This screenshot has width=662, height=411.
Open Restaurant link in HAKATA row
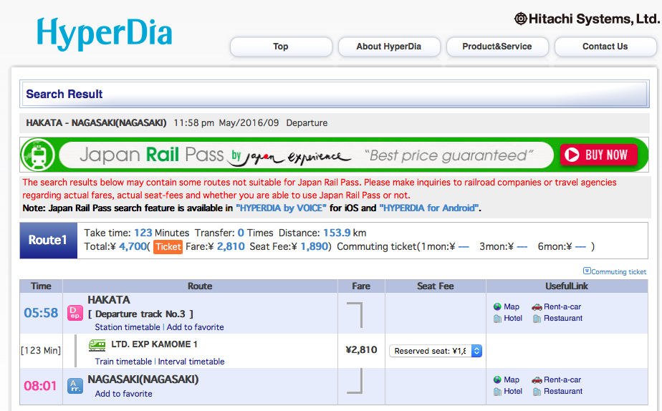pyautogui.click(x=563, y=318)
